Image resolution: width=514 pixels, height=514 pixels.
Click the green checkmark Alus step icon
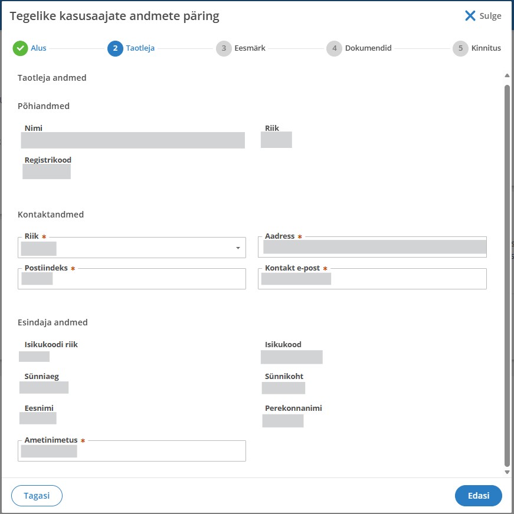(20, 48)
